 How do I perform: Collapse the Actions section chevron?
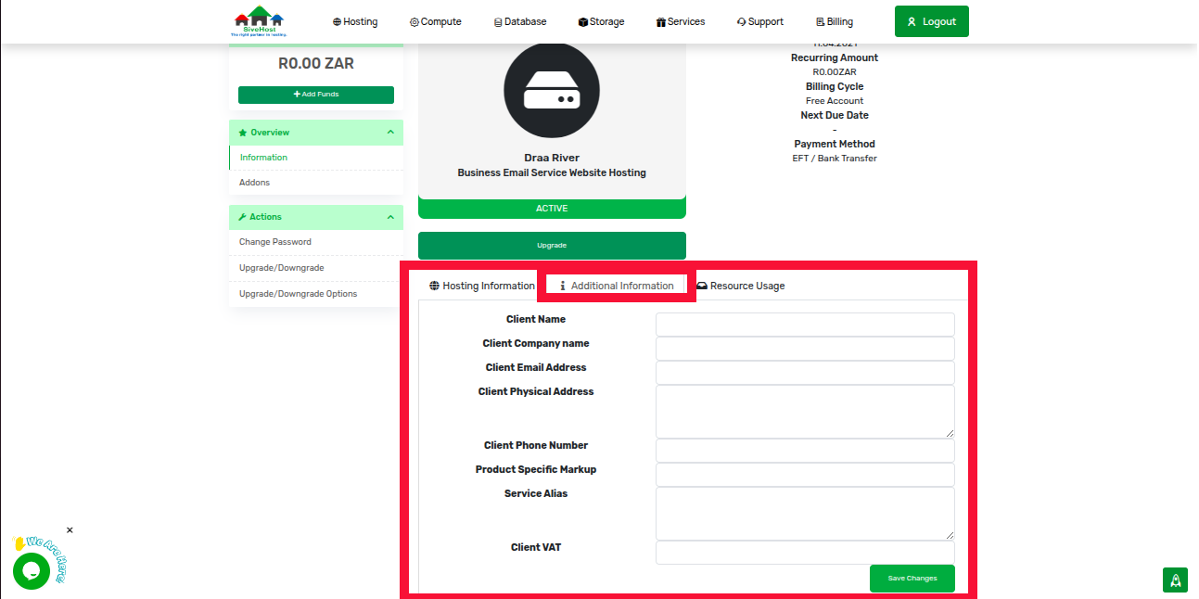pos(390,217)
